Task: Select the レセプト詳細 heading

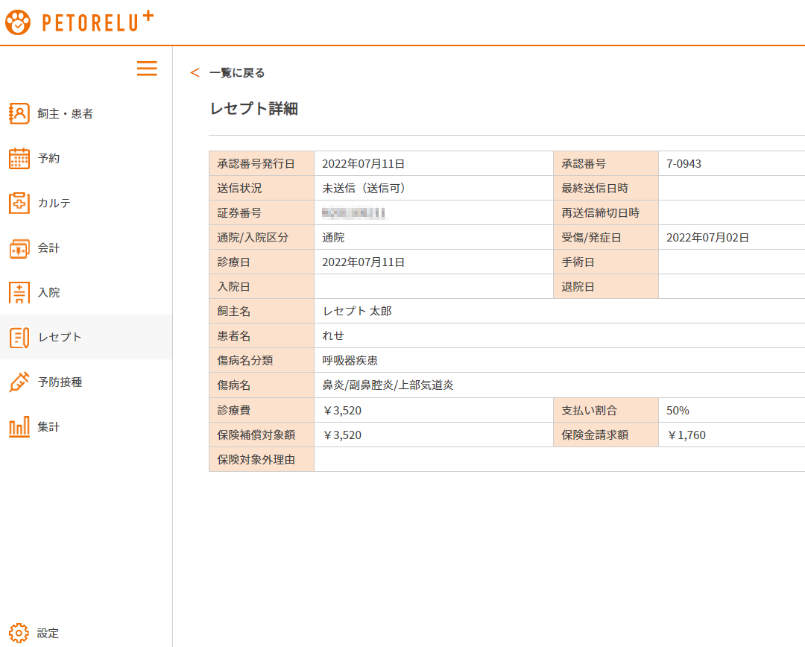Action: pyautogui.click(x=254, y=109)
